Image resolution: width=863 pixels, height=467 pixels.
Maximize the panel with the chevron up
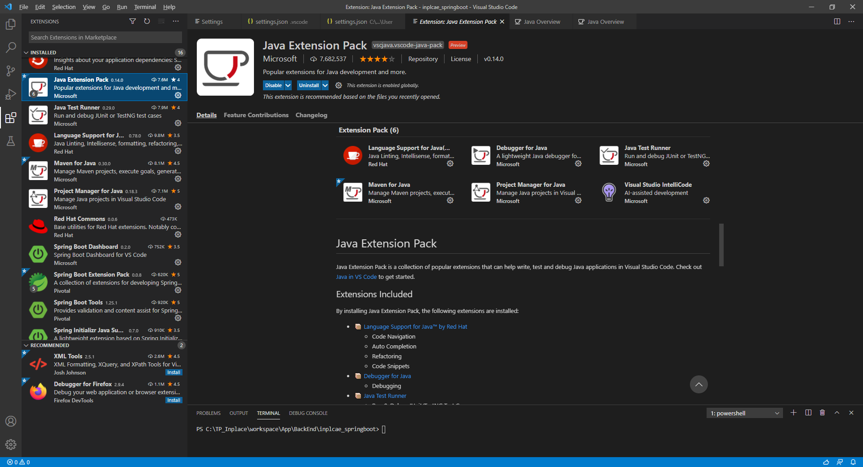pos(837,413)
